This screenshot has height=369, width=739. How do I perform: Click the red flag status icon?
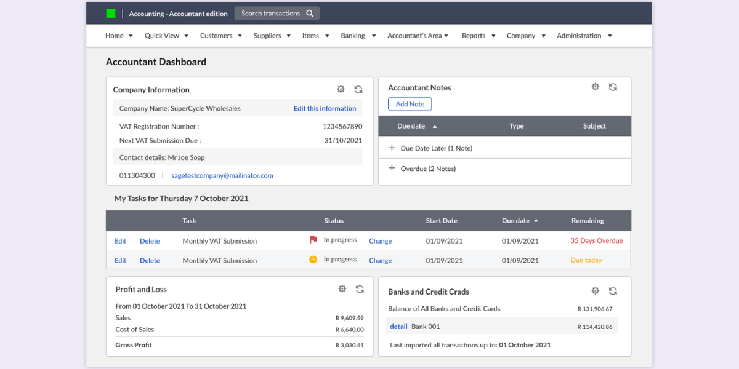(x=313, y=240)
